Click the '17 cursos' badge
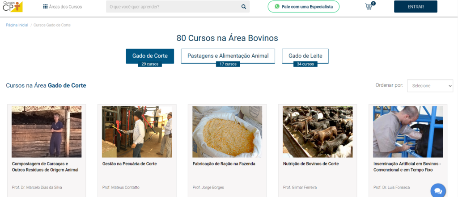This screenshot has height=197, width=458. point(228,64)
